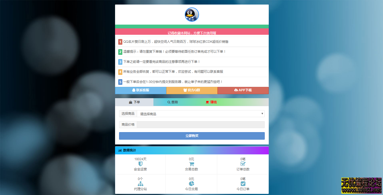Click the bar chart icon beside 数据统计

[120, 150]
